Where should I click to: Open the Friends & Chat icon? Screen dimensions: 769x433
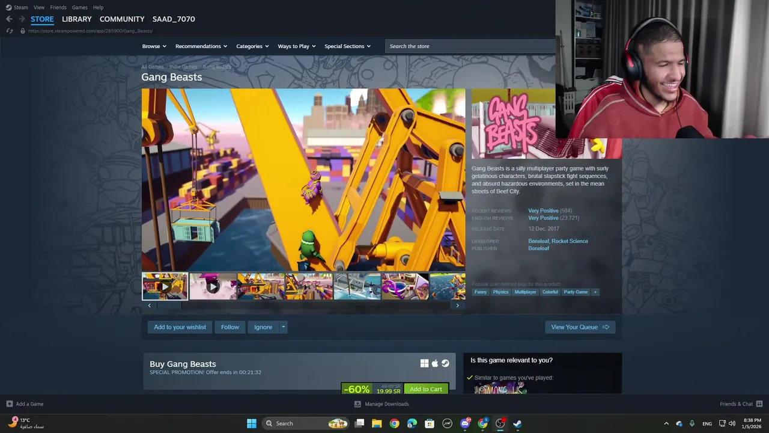[x=759, y=404]
